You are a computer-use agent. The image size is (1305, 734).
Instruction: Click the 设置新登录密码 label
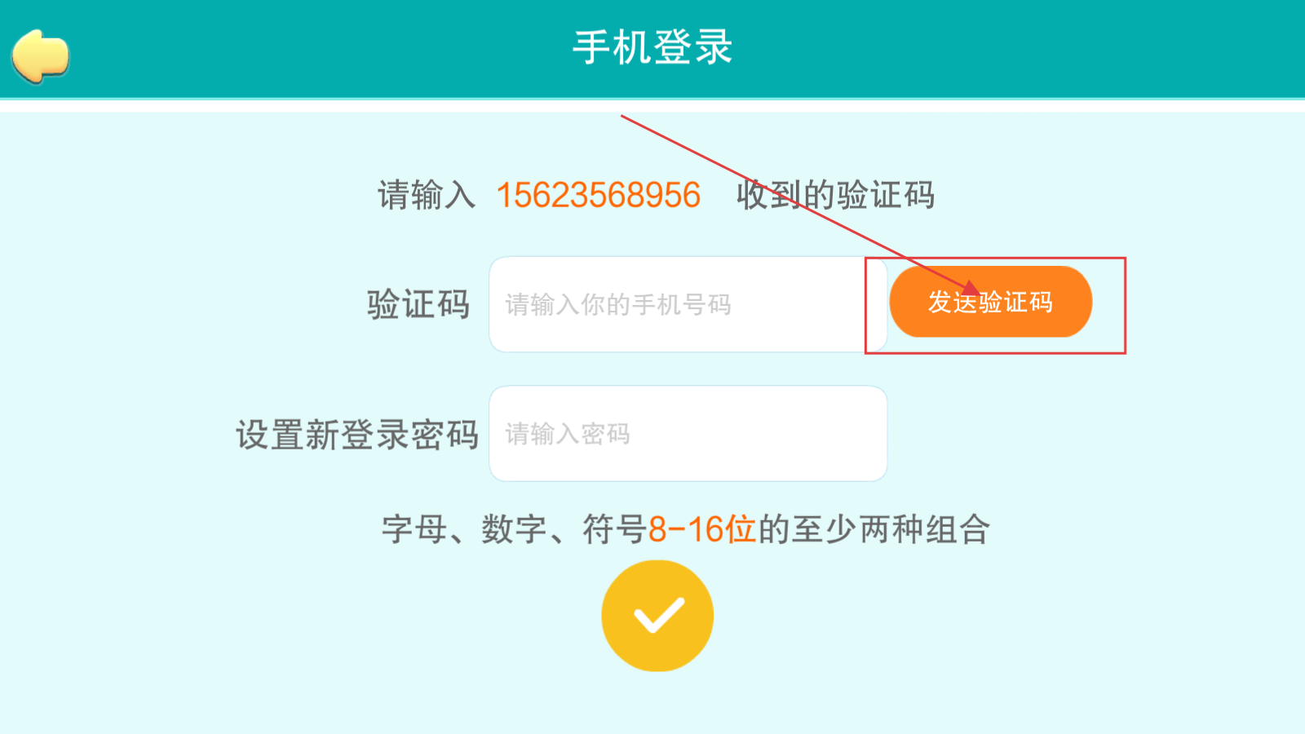[x=357, y=435]
